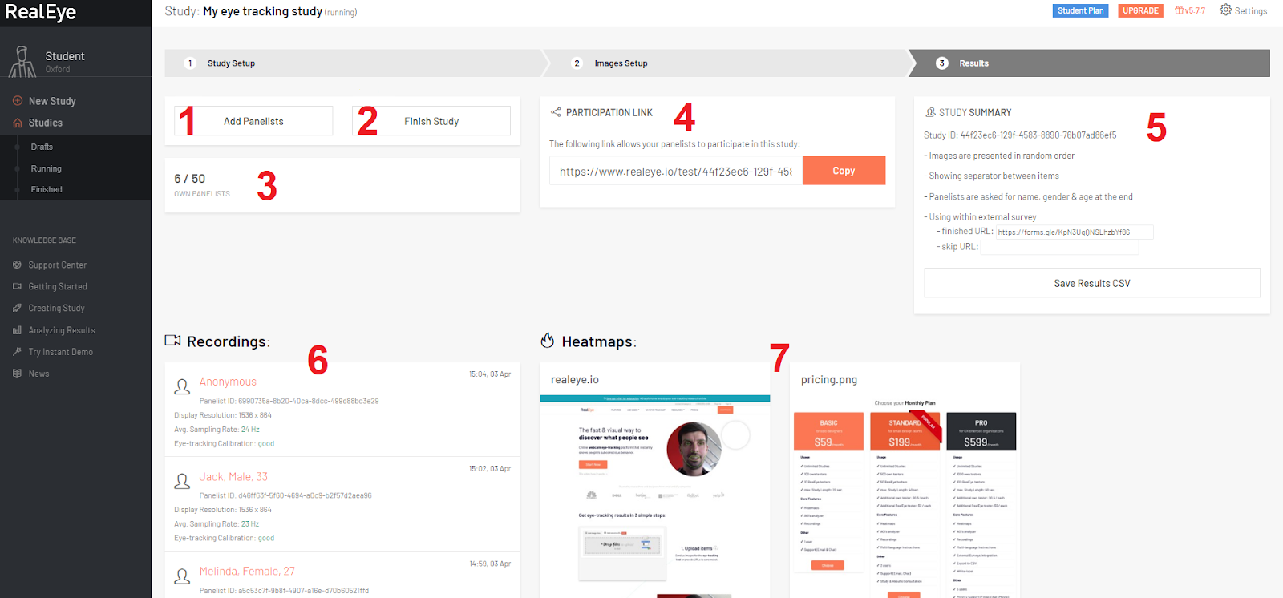
Task: Click the '15:02, 03 Apr' timestamp
Action: click(490, 469)
